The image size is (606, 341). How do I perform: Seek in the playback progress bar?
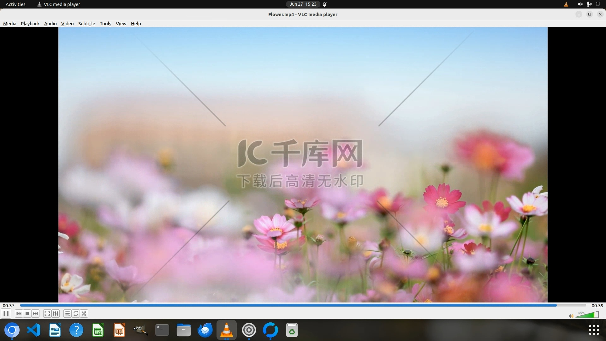click(303, 305)
